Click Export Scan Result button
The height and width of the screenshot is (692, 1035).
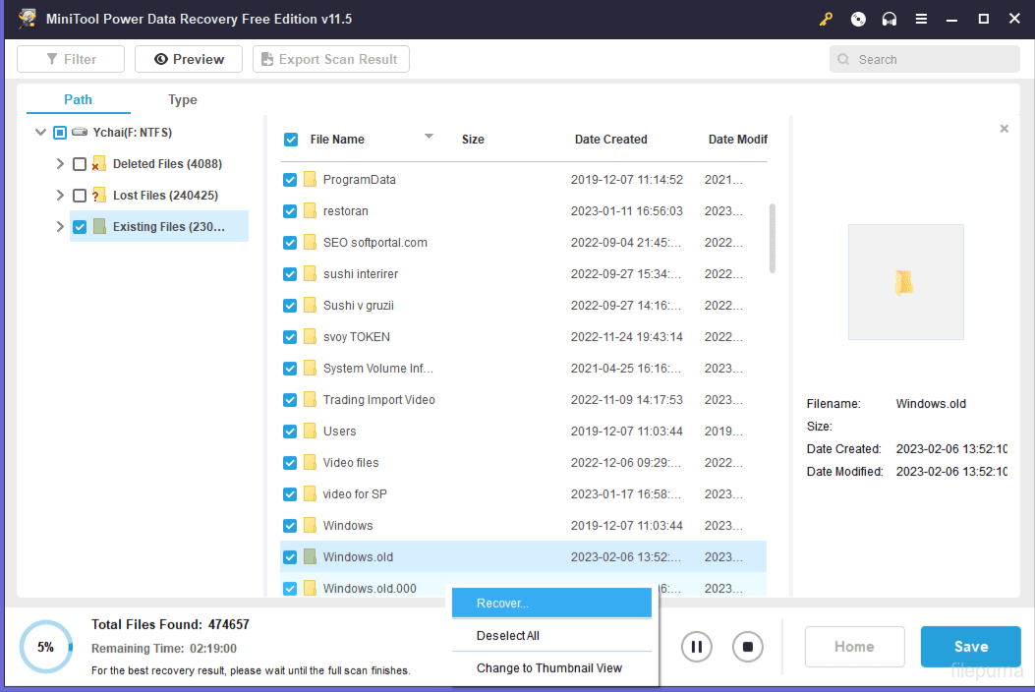click(x=330, y=59)
